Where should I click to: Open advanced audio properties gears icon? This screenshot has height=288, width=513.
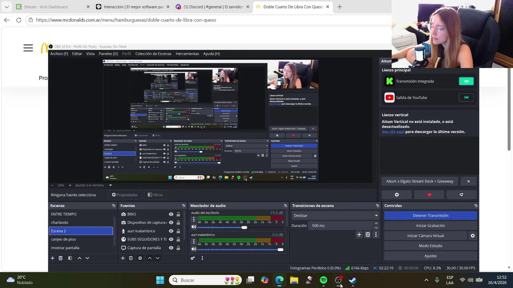pos(192,258)
